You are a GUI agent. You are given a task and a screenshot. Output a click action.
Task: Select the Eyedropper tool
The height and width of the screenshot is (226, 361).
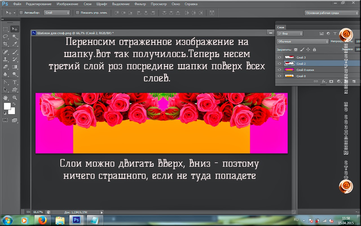point(15,44)
